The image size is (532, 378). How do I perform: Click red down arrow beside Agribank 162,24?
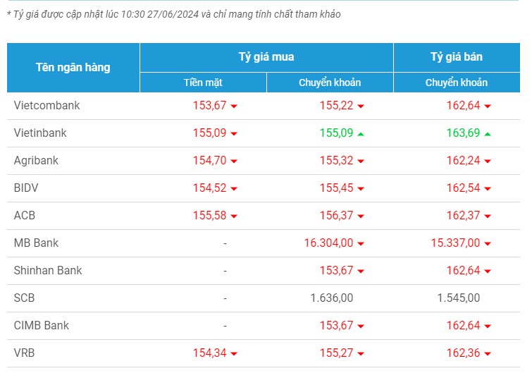[x=488, y=161]
